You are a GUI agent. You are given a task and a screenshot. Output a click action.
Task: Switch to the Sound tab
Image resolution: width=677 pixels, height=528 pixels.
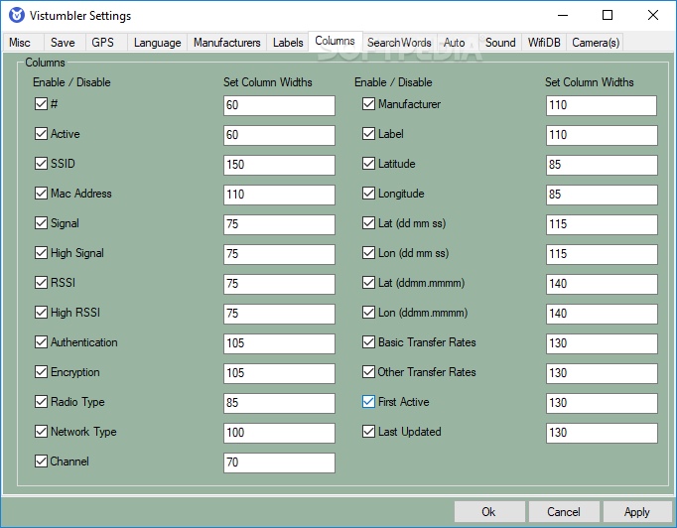point(500,43)
